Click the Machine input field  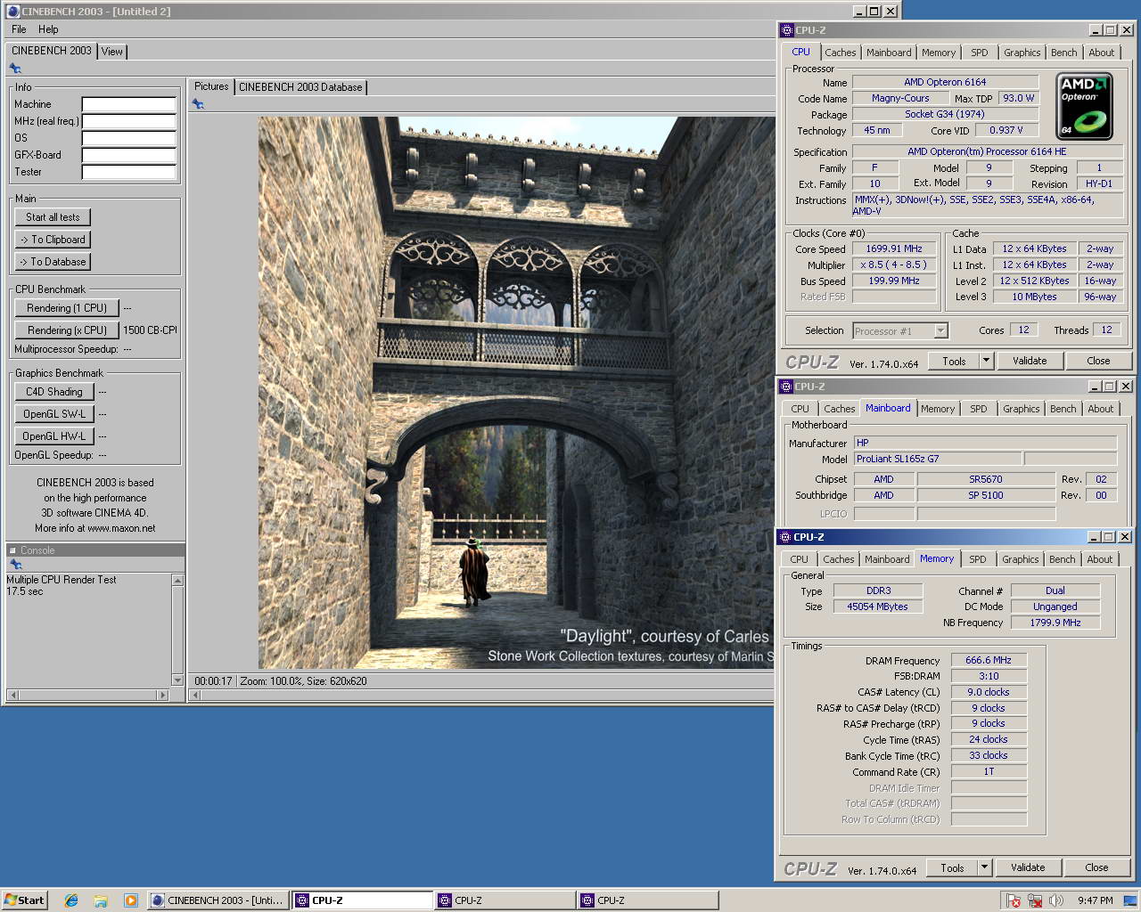(x=128, y=104)
